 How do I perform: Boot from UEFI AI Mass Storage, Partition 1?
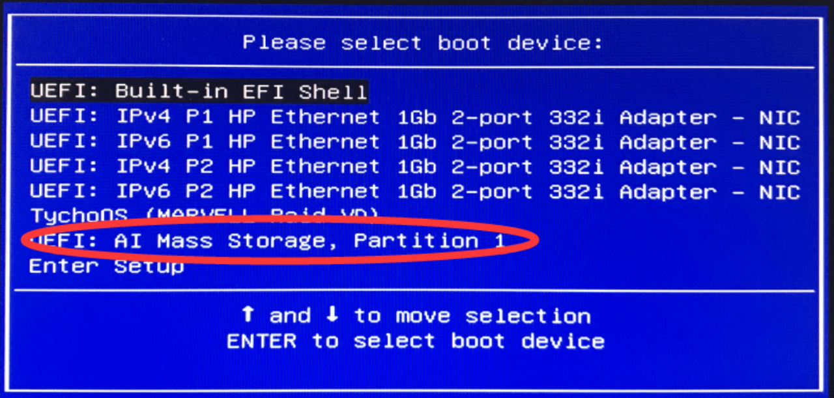pos(267,241)
